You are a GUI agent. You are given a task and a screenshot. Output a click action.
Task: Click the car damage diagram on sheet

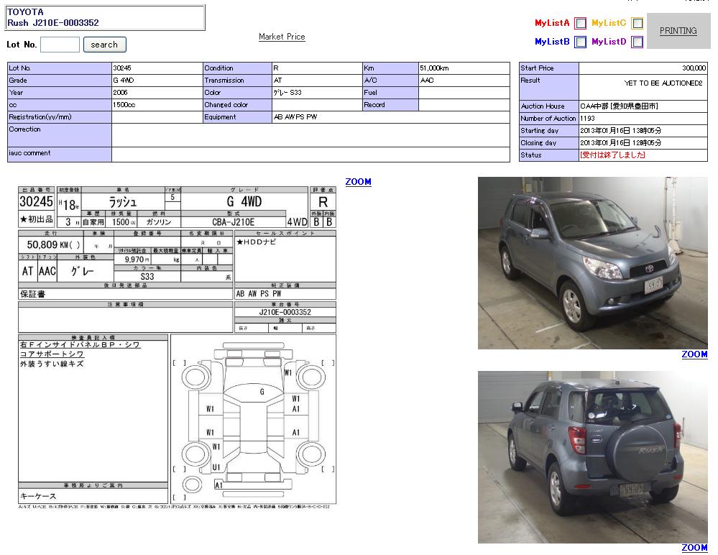click(253, 419)
